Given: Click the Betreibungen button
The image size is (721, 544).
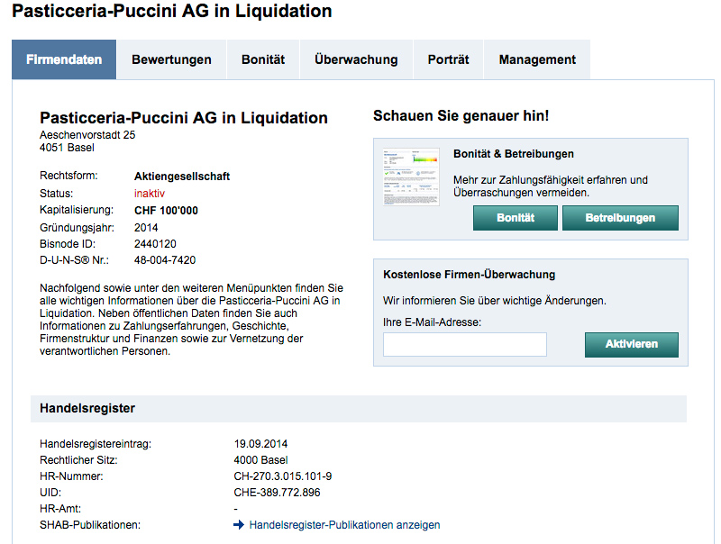Looking at the screenshot, I should click(620, 218).
